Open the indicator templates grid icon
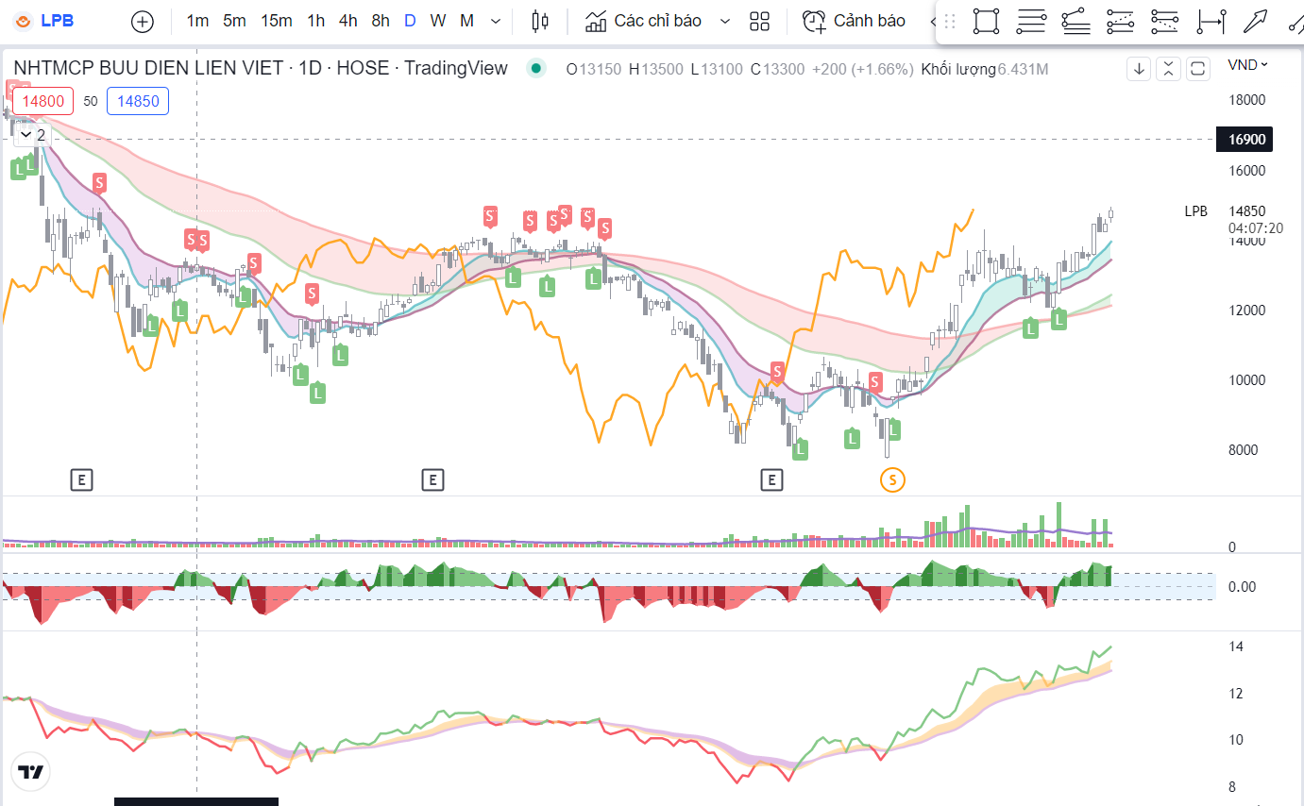Image resolution: width=1304 pixels, height=806 pixels. (x=759, y=21)
